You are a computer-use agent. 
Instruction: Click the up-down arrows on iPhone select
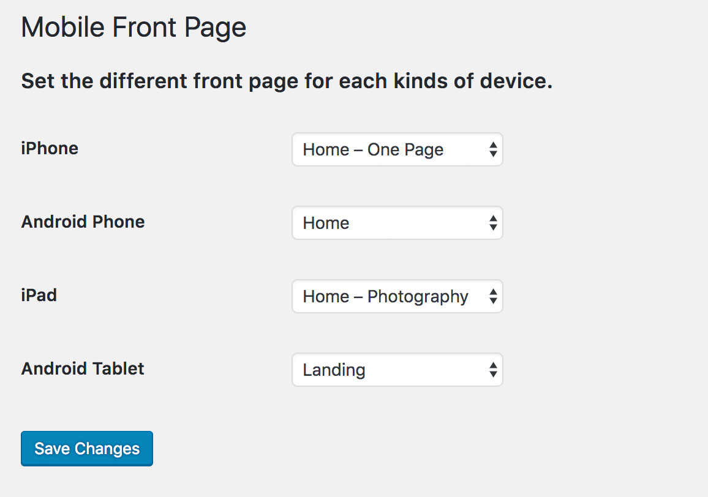(493, 150)
